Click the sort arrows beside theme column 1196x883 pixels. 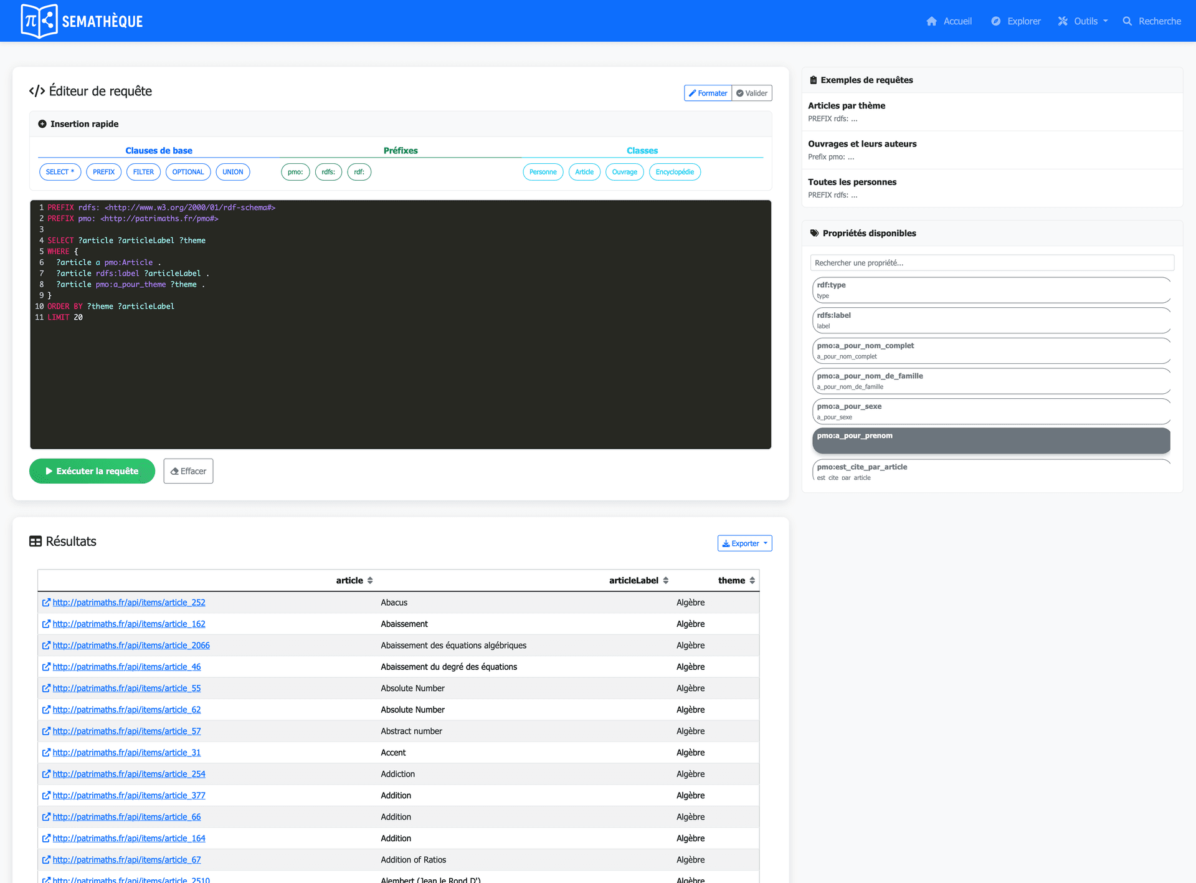(752, 581)
